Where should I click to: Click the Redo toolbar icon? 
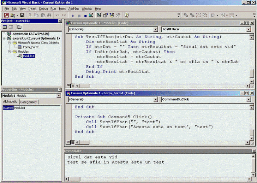pos(64,15)
